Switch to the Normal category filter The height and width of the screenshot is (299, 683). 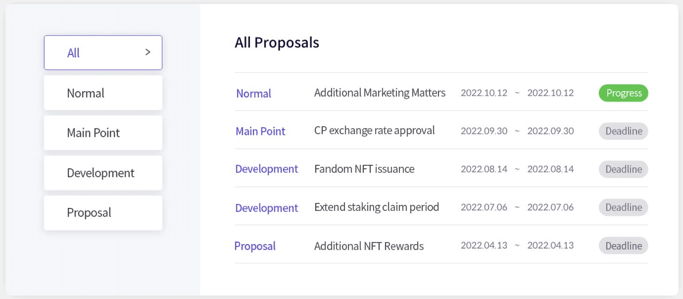(x=103, y=93)
